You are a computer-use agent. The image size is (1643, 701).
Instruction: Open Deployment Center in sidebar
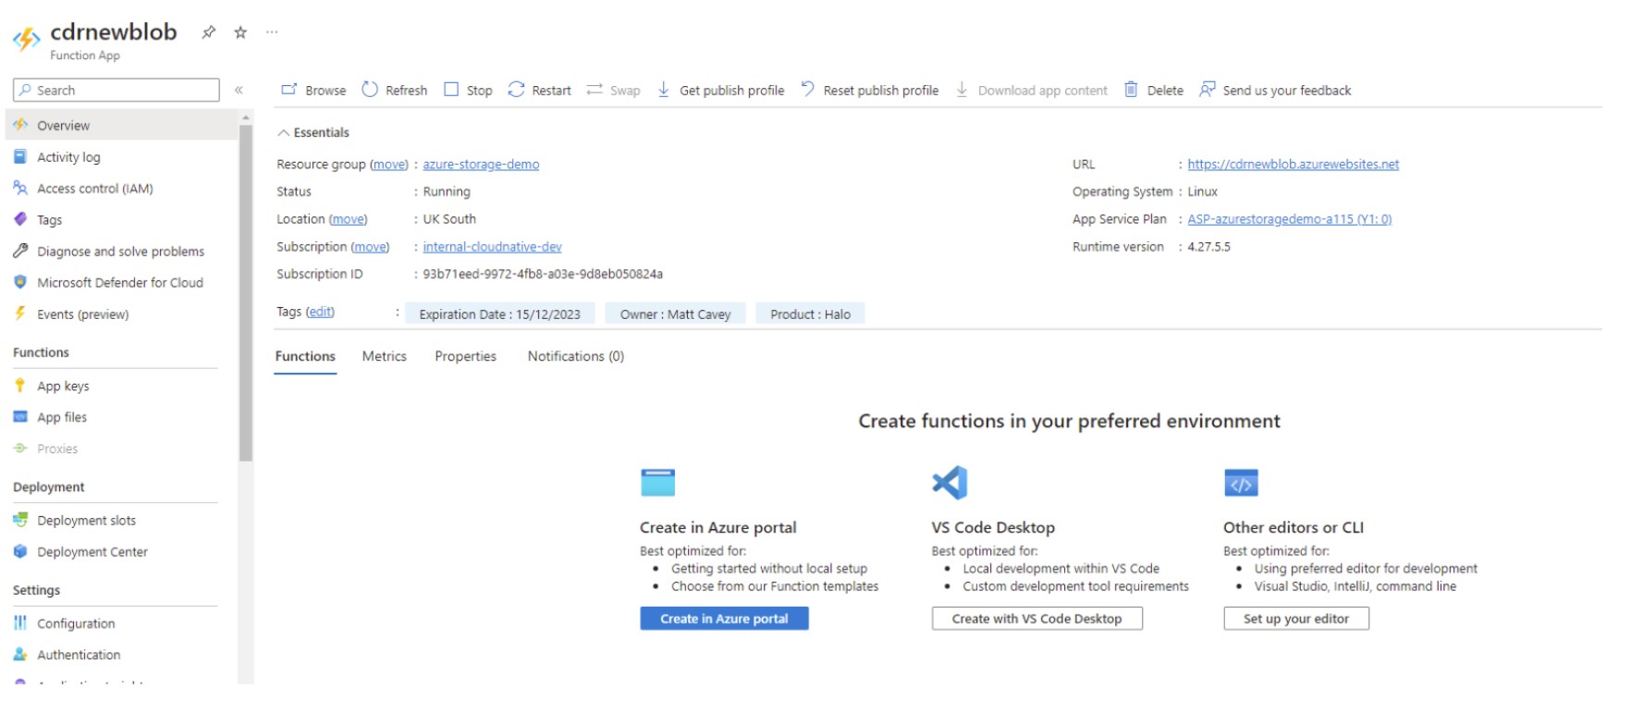(92, 552)
